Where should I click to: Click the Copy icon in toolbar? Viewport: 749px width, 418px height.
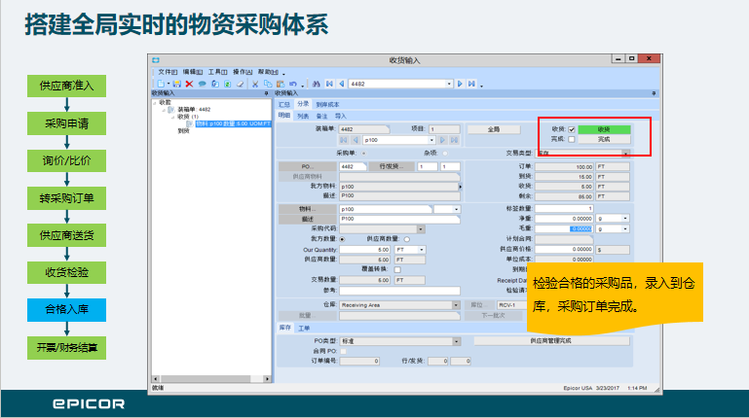[268, 84]
